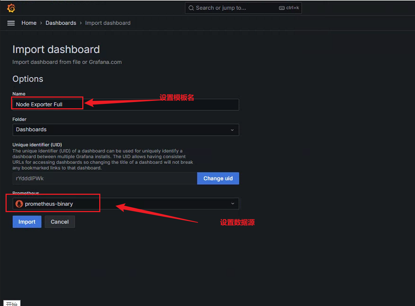Screen dimensions: 415x306
Task: Click the Import dashboard breadcrumb
Action: tap(108, 23)
